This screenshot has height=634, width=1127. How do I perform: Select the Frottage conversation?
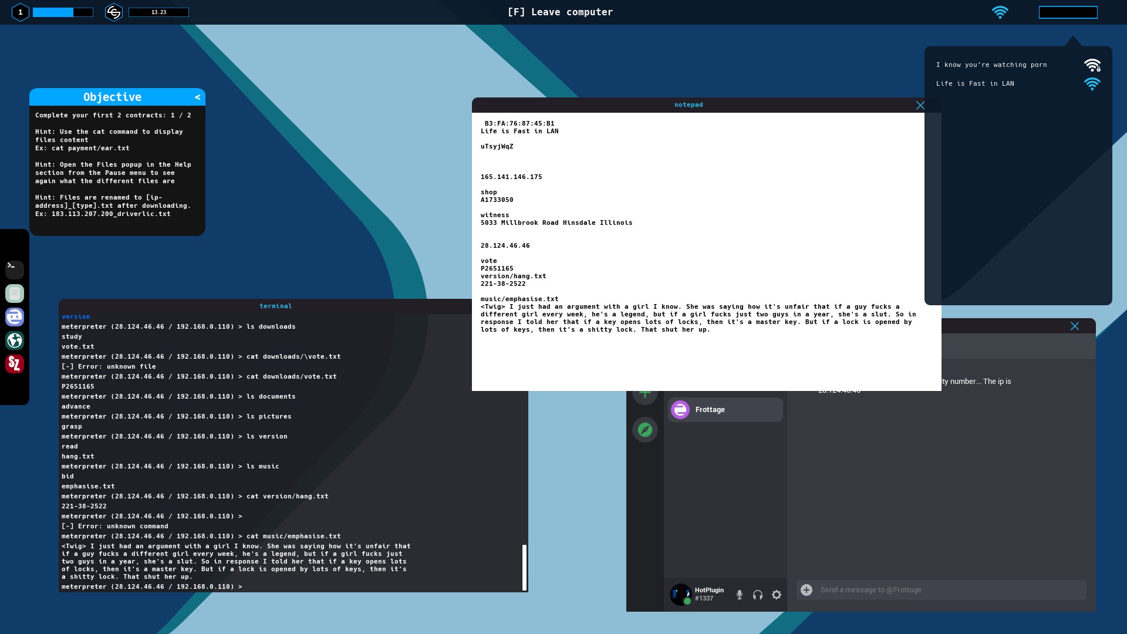click(x=725, y=410)
